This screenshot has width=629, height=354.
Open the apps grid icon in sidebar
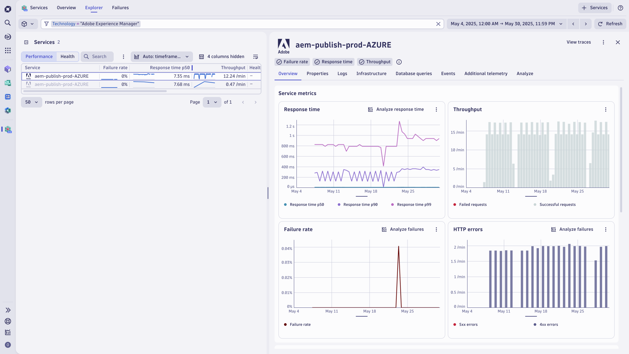click(x=8, y=50)
